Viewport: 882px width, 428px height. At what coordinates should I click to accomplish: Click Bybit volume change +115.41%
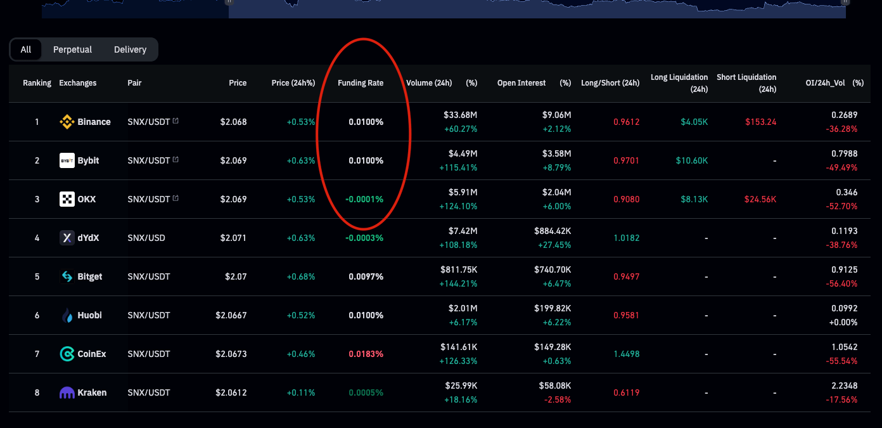point(457,168)
